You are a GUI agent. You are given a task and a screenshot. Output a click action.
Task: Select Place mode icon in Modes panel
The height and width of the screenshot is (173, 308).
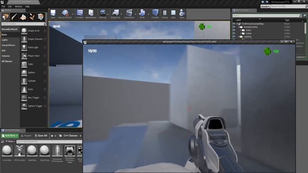[x=5, y=17]
